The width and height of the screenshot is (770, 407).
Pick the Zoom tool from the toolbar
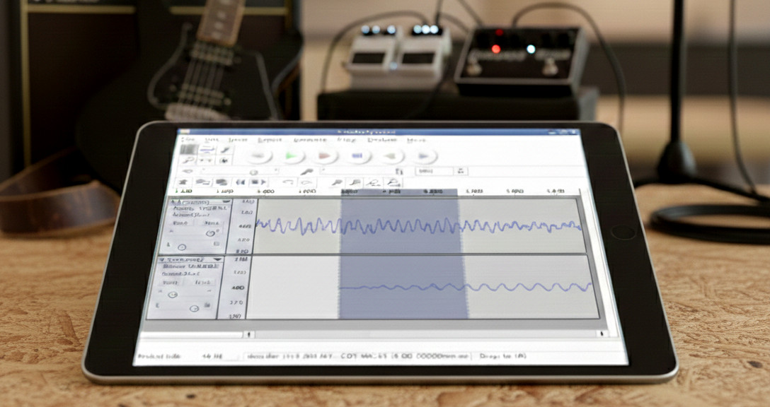[188, 161]
